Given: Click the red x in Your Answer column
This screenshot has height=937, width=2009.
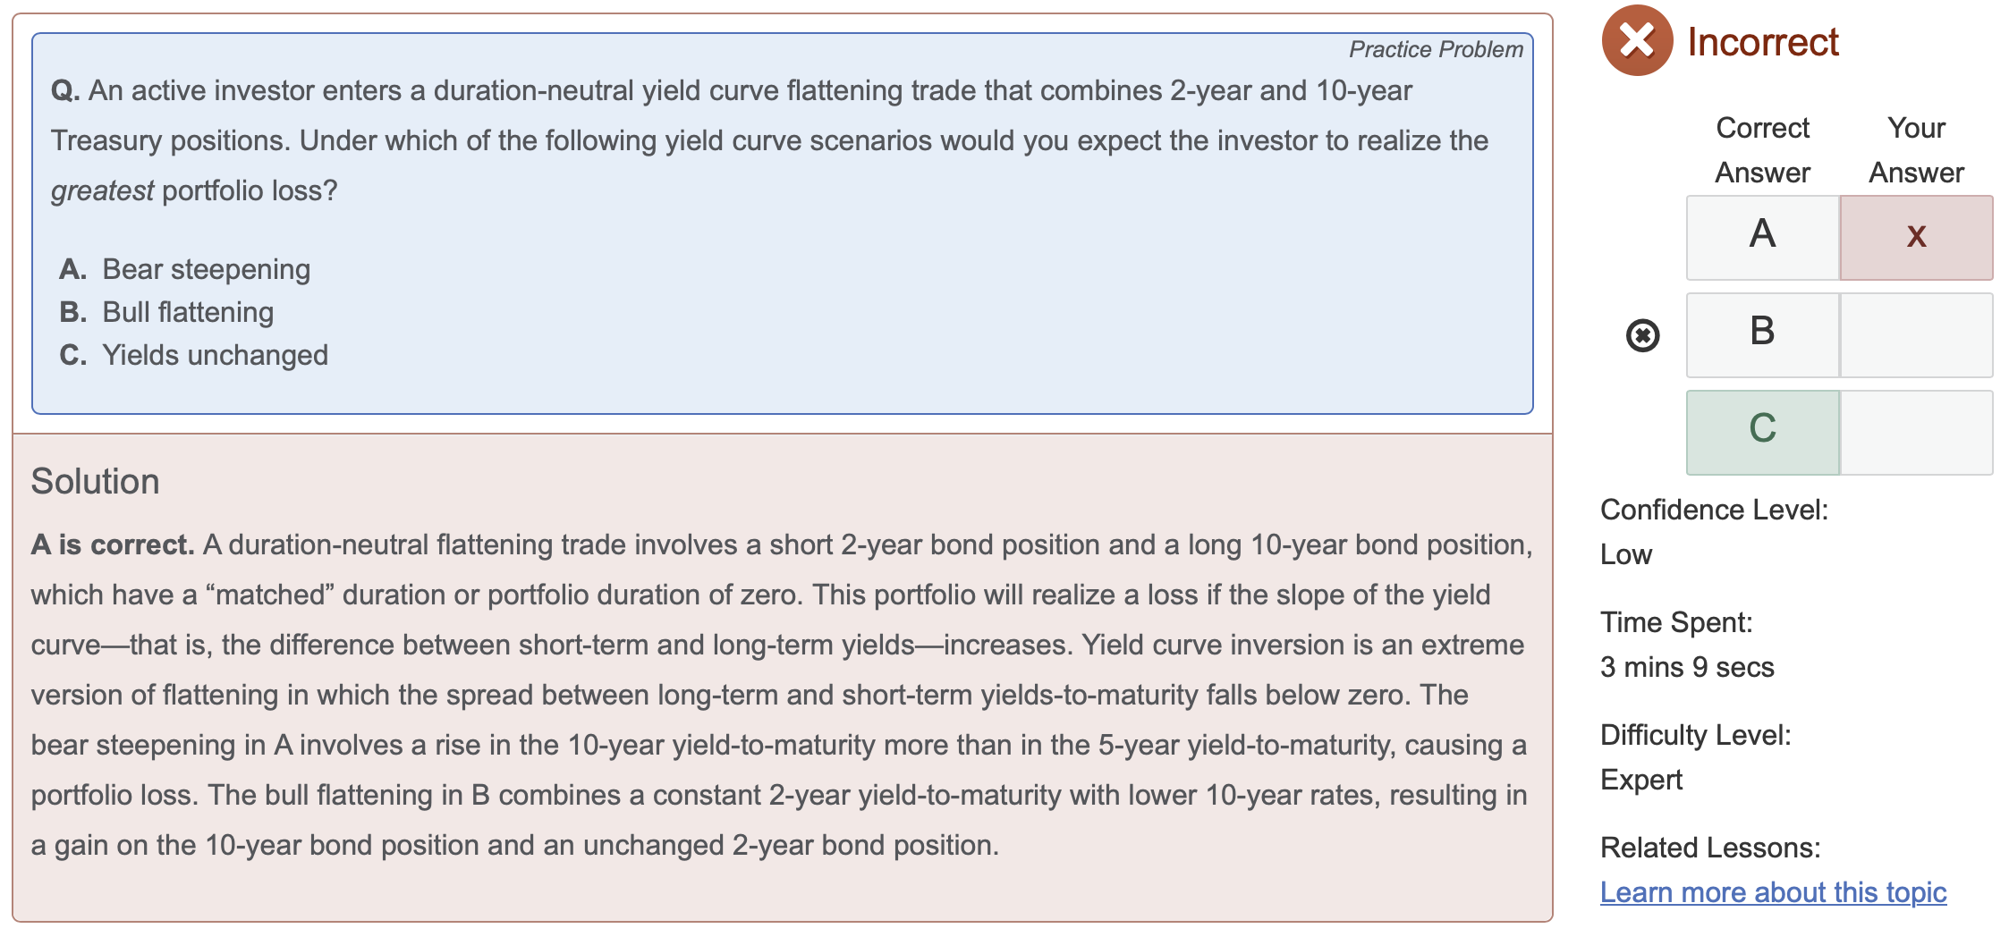Looking at the screenshot, I should (x=1916, y=237).
